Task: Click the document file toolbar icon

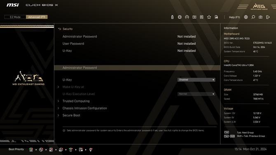Action: click(216, 17)
